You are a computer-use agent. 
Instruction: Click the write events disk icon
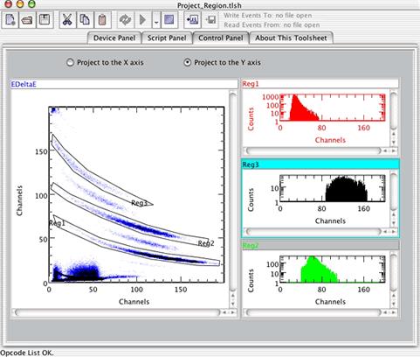coord(210,20)
